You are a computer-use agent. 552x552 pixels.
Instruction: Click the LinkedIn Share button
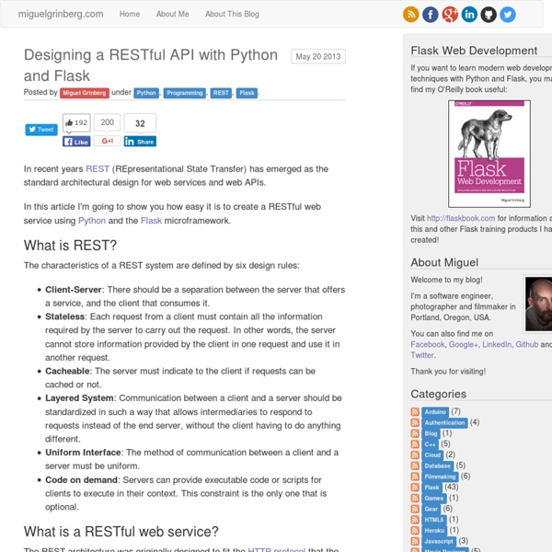coord(140,142)
